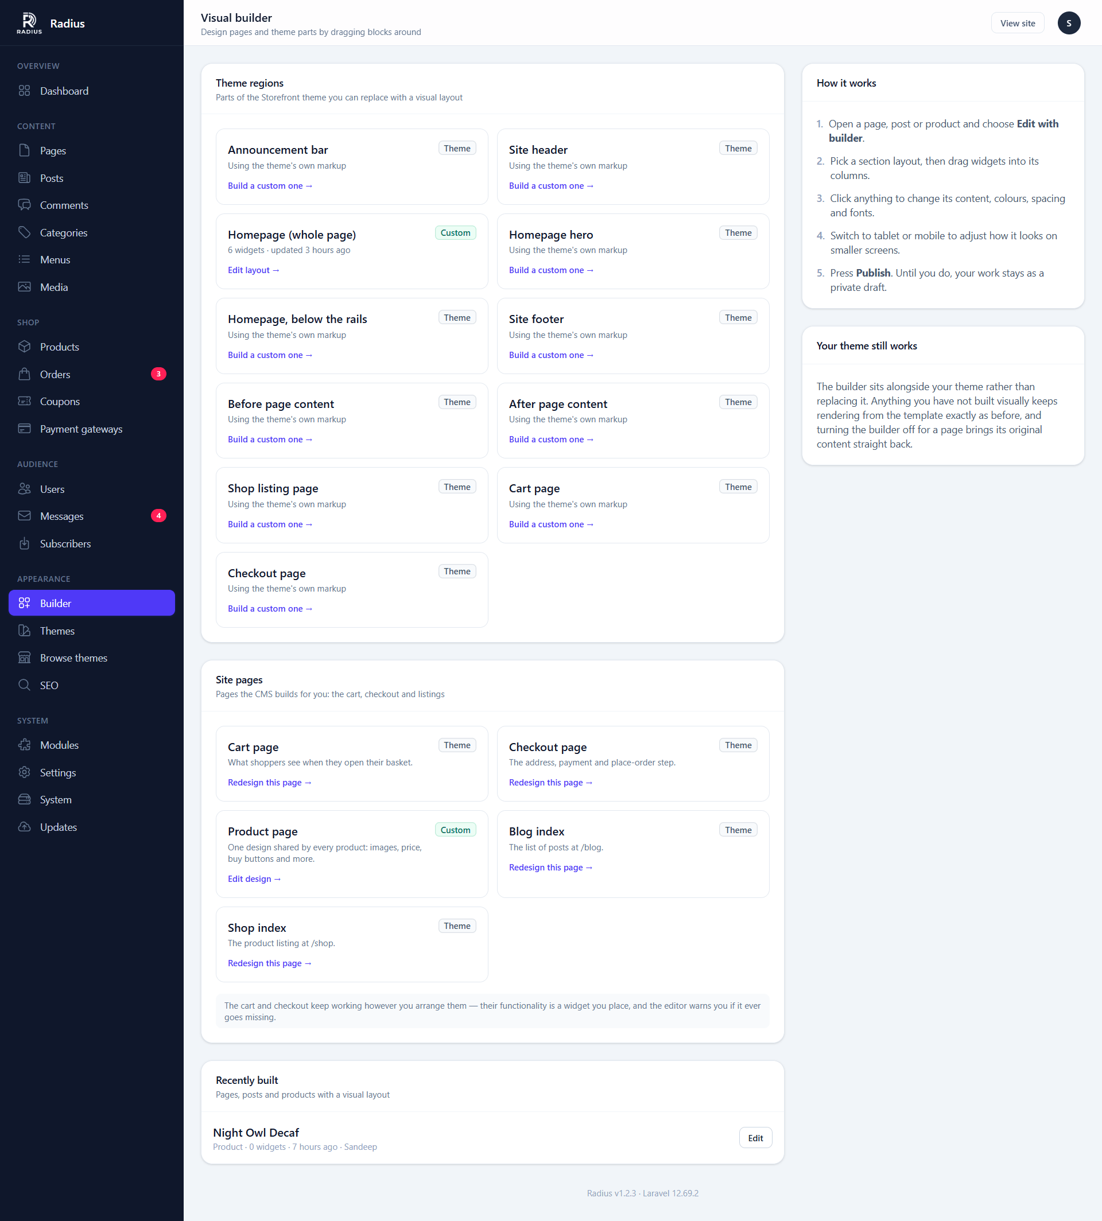Open the System menu item

click(91, 800)
